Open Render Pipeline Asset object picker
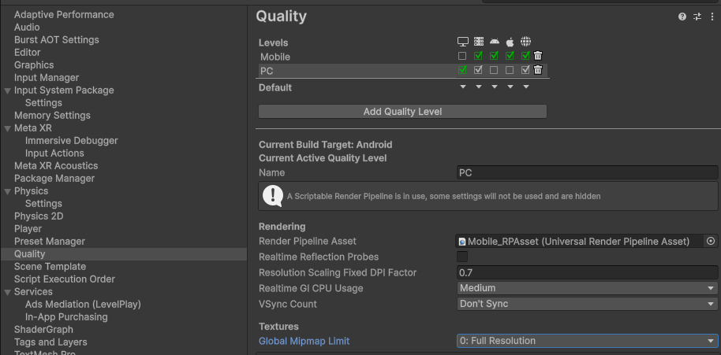The image size is (721, 355). click(x=711, y=241)
